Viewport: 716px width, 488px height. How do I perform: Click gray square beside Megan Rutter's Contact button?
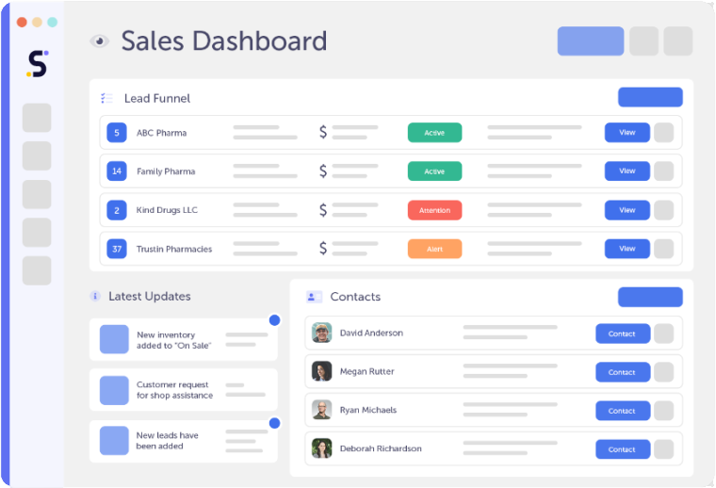point(664,372)
